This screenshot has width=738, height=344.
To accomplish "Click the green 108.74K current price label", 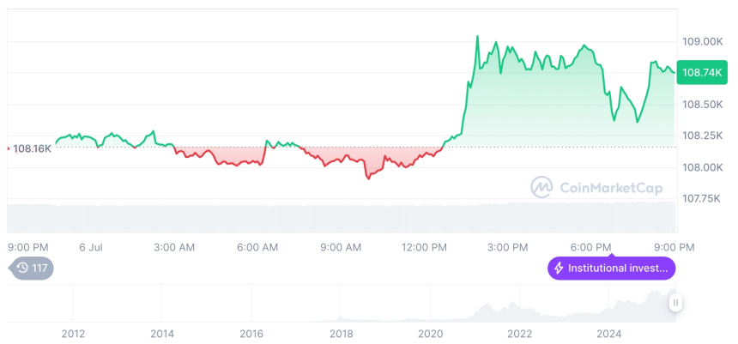I will 700,73.
